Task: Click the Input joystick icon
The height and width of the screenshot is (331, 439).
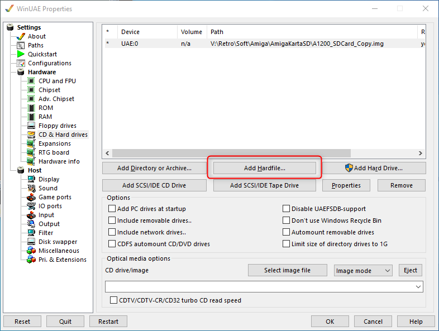Action: tap(31, 215)
